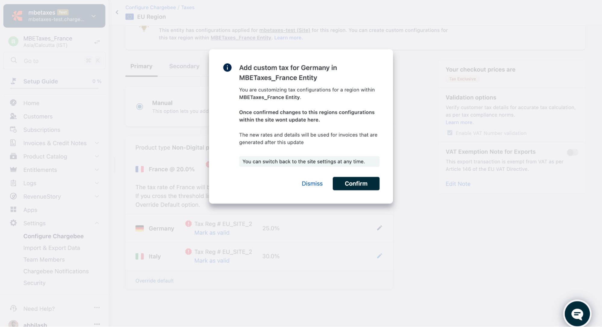Click the chat support bubble icon
The height and width of the screenshot is (327, 602).
[x=577, y=314]
